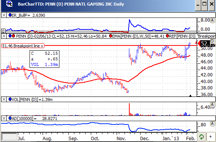Screen dimensions: 216x142
Task: Click the VOL[PENN (D)]=1.39m label
Action: [32, 99]
